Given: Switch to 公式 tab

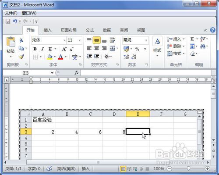Looking at the screenshot, I should [90, 30].
